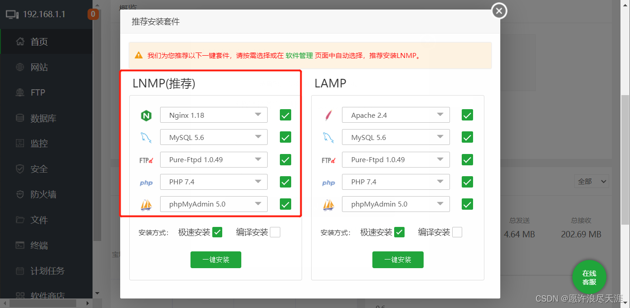The image size is (630, 308).
Task: Click the calendar icon beside 计划任务
Action: (x=20, y=271)
